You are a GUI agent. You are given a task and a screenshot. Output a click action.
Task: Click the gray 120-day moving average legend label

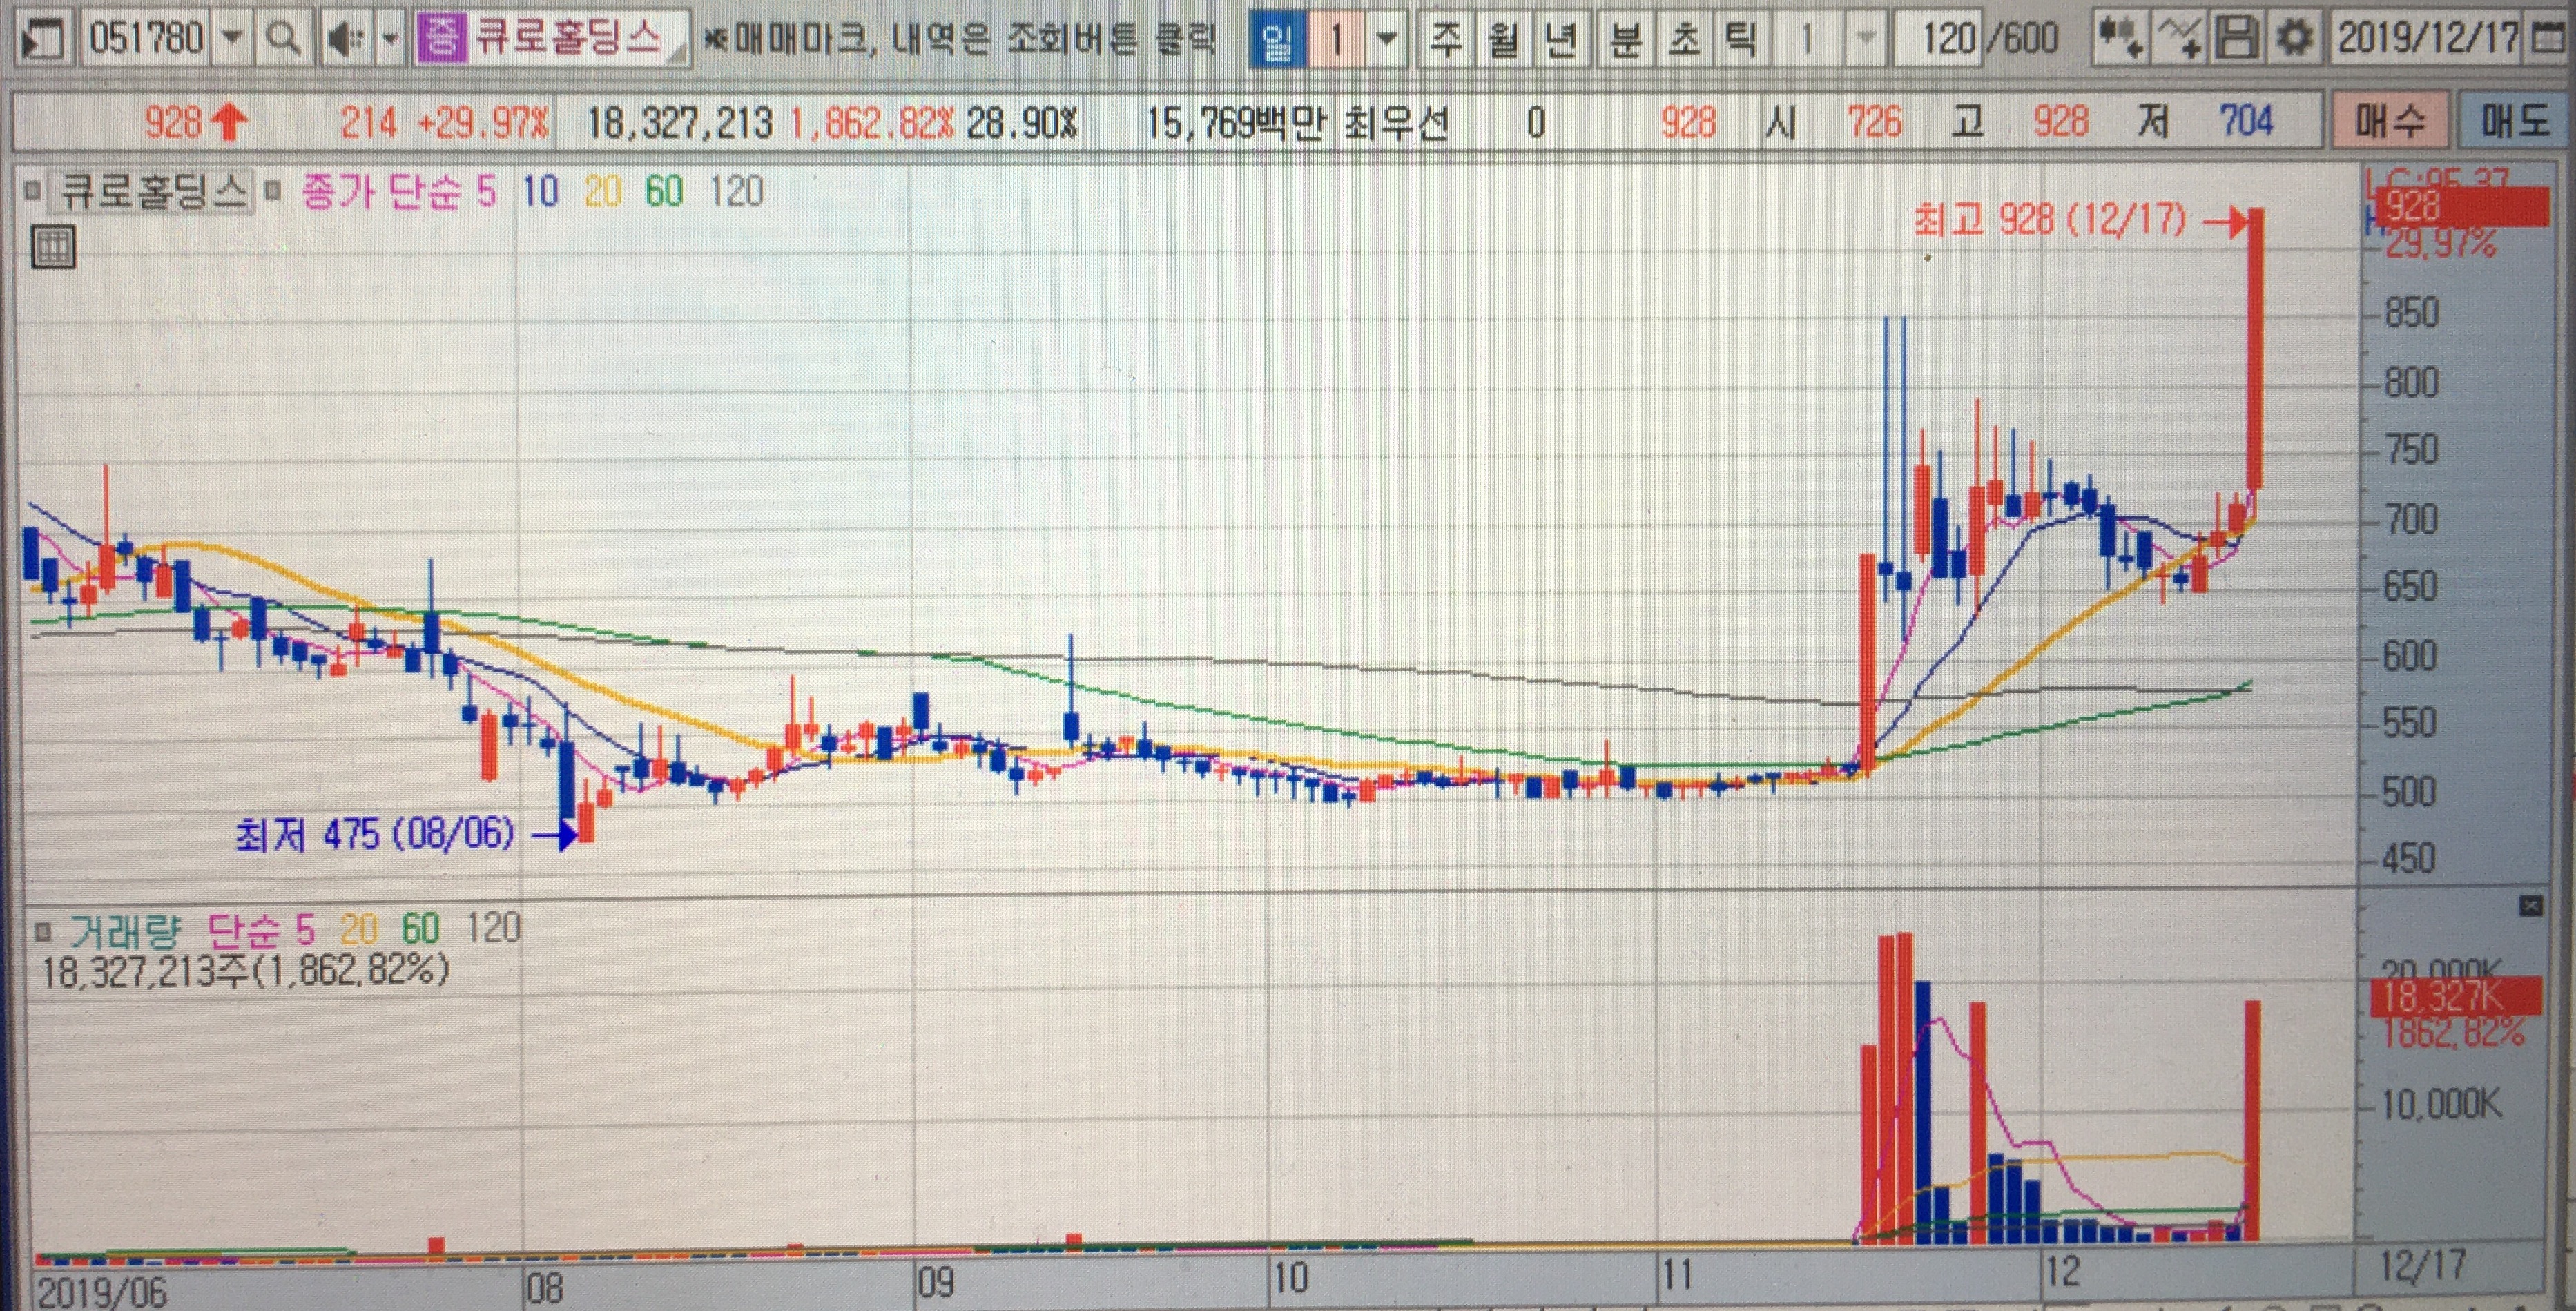pos(737,190)
